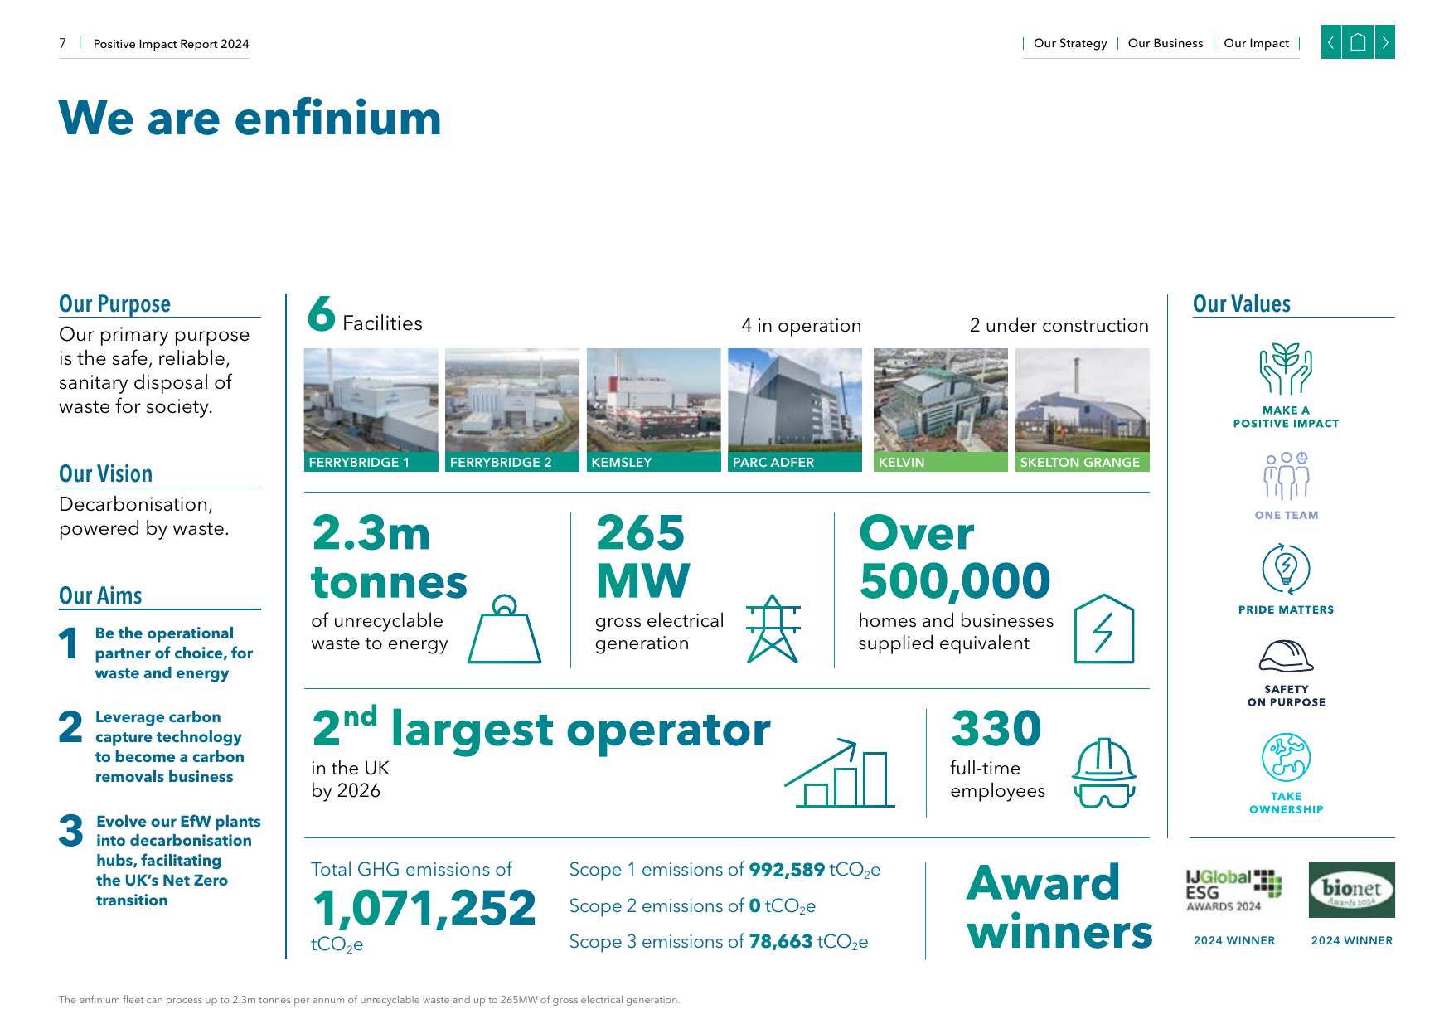Open the Our Business section
Viewport: 1454px width, 1029px height.
(1166, 43)
